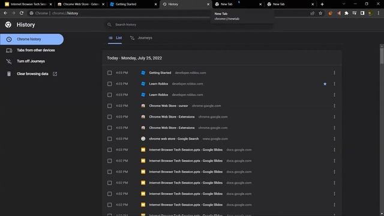
Task: Click Google favicon of chrome web store search
Action: (143, 139)
